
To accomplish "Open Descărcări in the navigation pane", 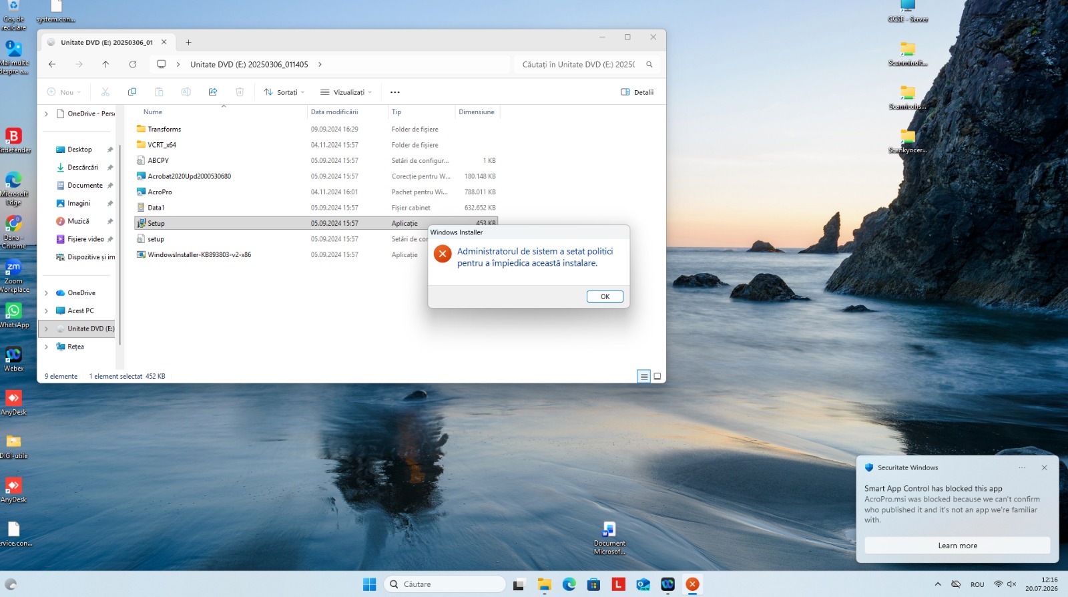I will pyautogui.click(x=83, y=168).
